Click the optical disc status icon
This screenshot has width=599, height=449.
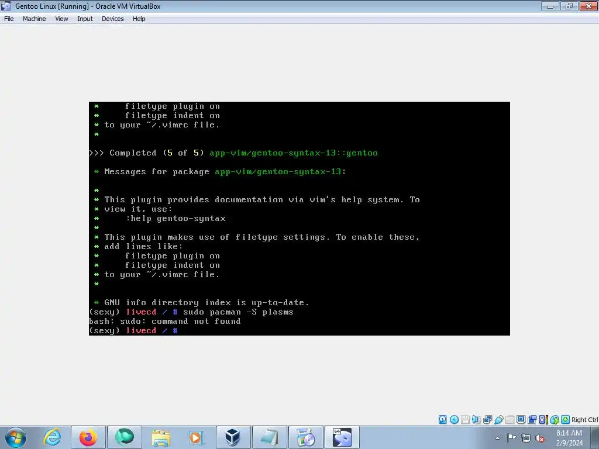click(x=454, y=420)
